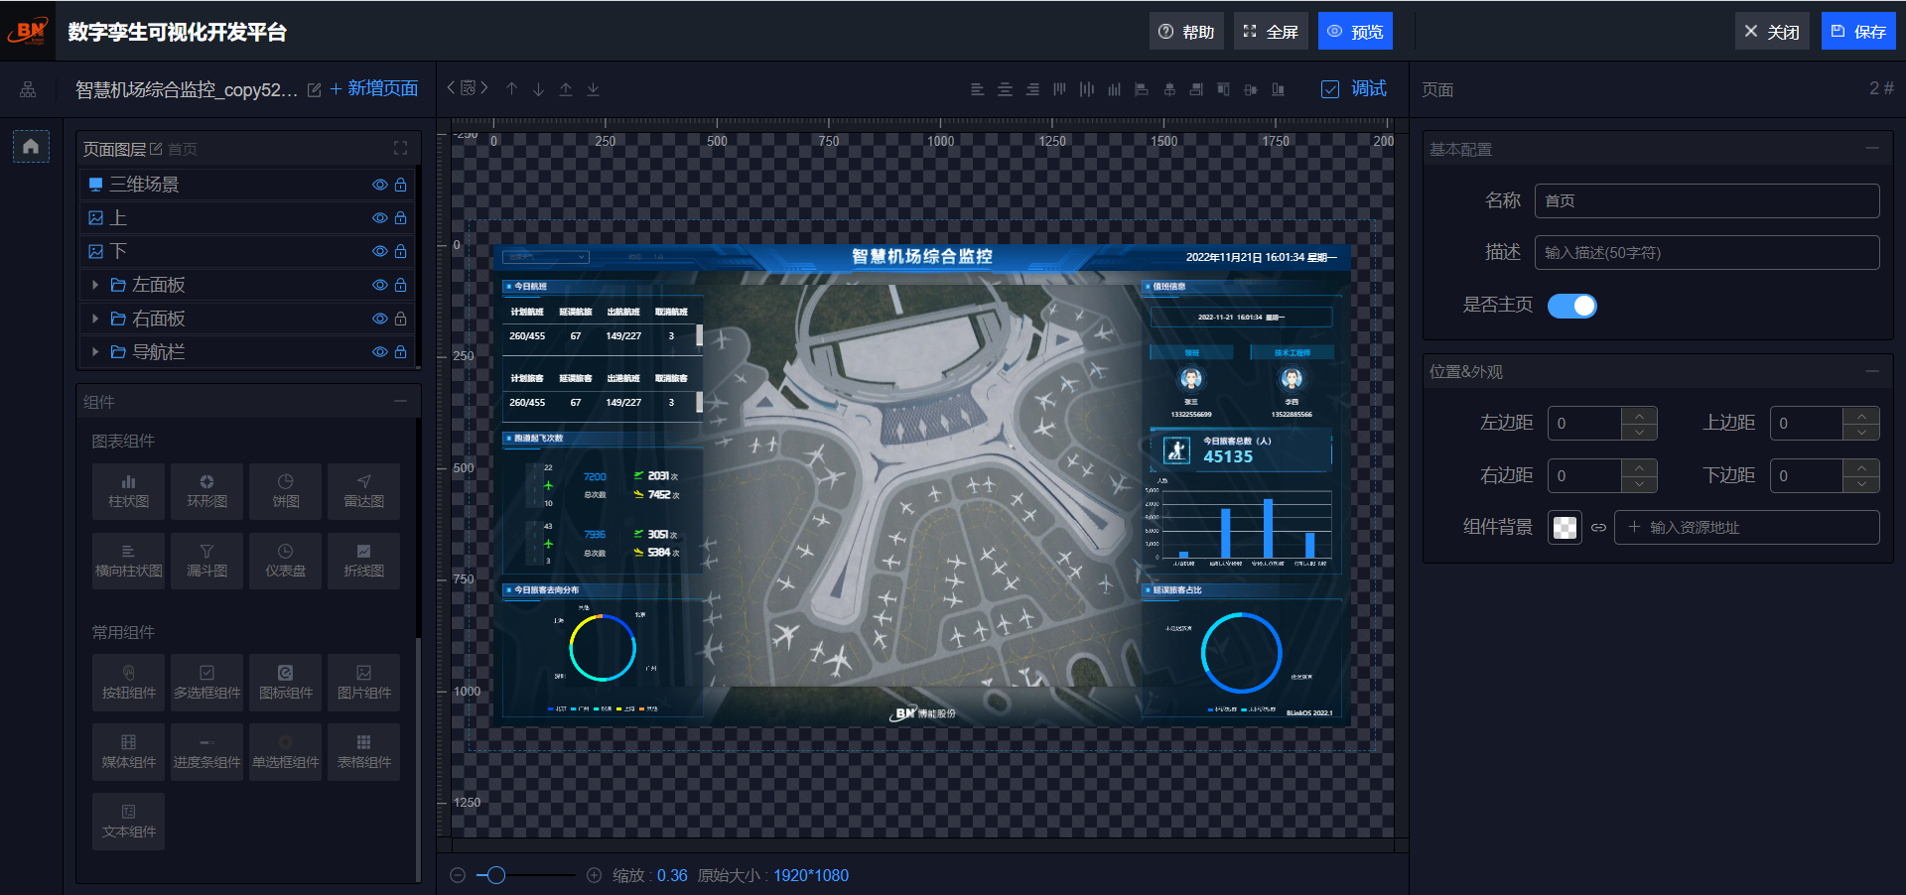1906x895 pixels.
Task: Click the 保存 button
Action: point(1857,32)
